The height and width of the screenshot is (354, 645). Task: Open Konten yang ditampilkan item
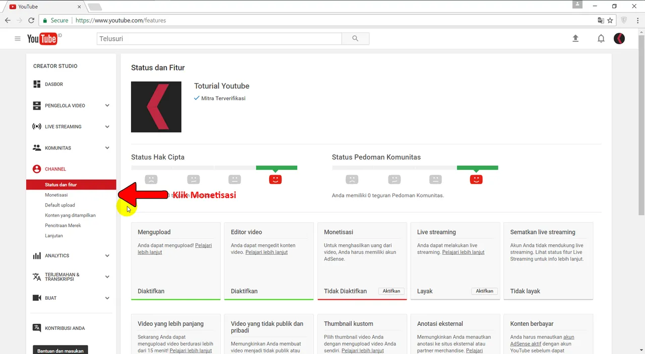[x=70, y=215]
